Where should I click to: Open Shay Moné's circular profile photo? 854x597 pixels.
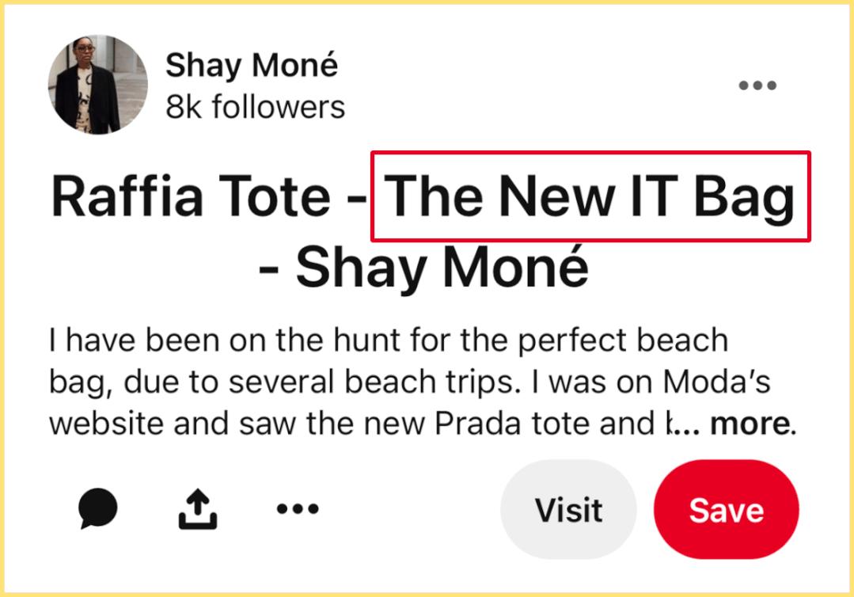(x=97, y=84)
